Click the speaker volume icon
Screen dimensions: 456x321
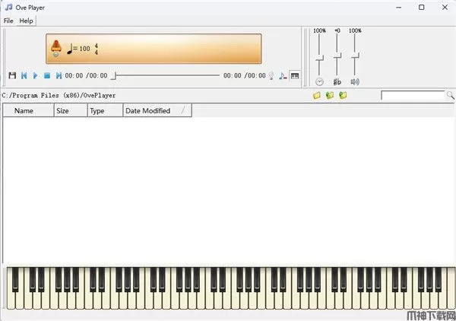[x=355, y=82]
